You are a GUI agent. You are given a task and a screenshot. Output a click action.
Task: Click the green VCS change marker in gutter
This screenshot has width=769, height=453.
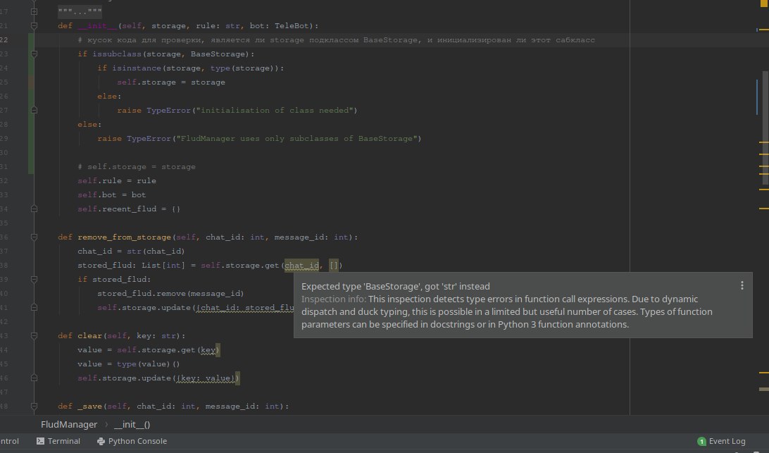31,104
